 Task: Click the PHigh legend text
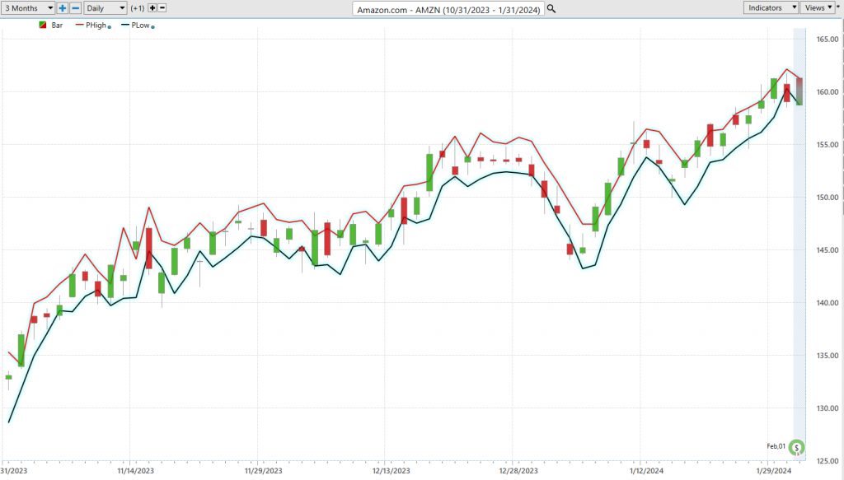(96, 26)
